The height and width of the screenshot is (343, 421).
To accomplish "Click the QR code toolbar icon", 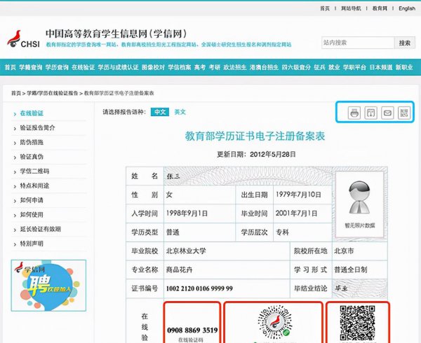I will [x=404, y=113].
